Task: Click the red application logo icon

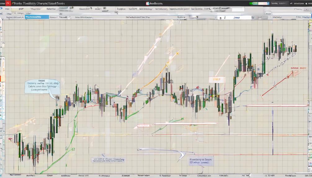Action: pyautogui.click(x=8, y=3)
